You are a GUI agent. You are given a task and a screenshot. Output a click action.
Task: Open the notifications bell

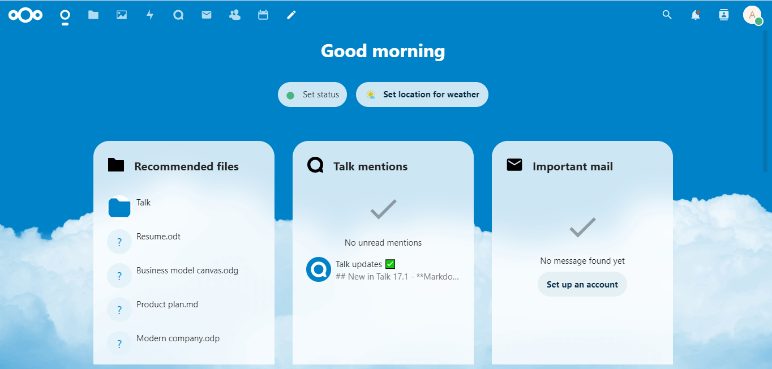[x=696, y=15]
